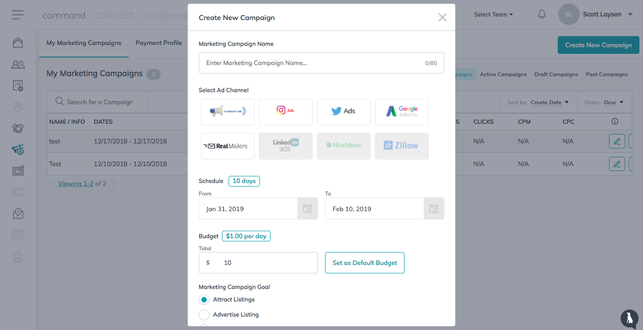The image size is (643, 330).
Task: Show Draft Campaigns
Action: coord(556,74)
